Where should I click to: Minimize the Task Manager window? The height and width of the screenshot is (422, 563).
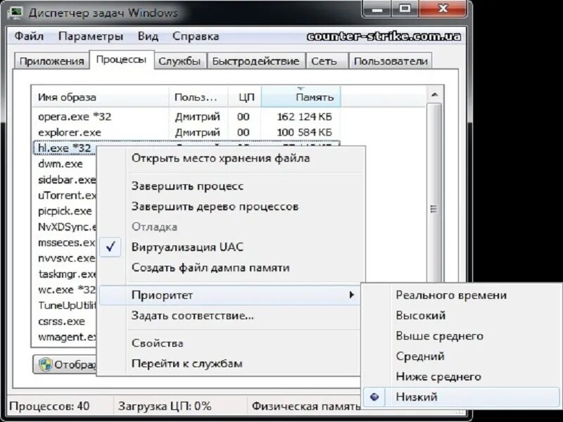(x=377, y=8)
